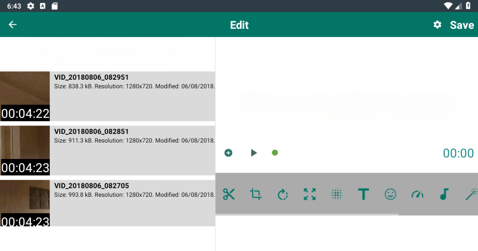Open the Add Text tool
The image size is (478, 251).
click(x=364, y=194)
